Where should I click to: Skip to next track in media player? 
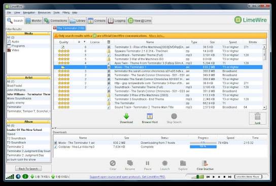[230, 177]
